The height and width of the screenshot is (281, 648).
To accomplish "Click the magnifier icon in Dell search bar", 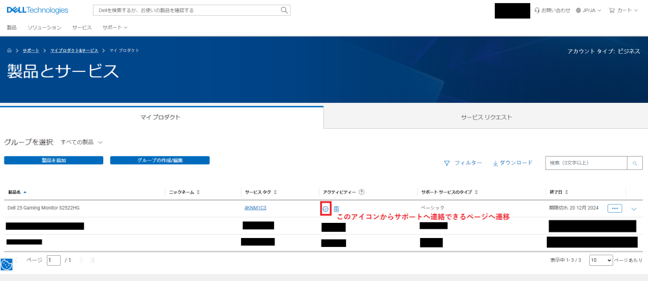I will tap(285, 10).
